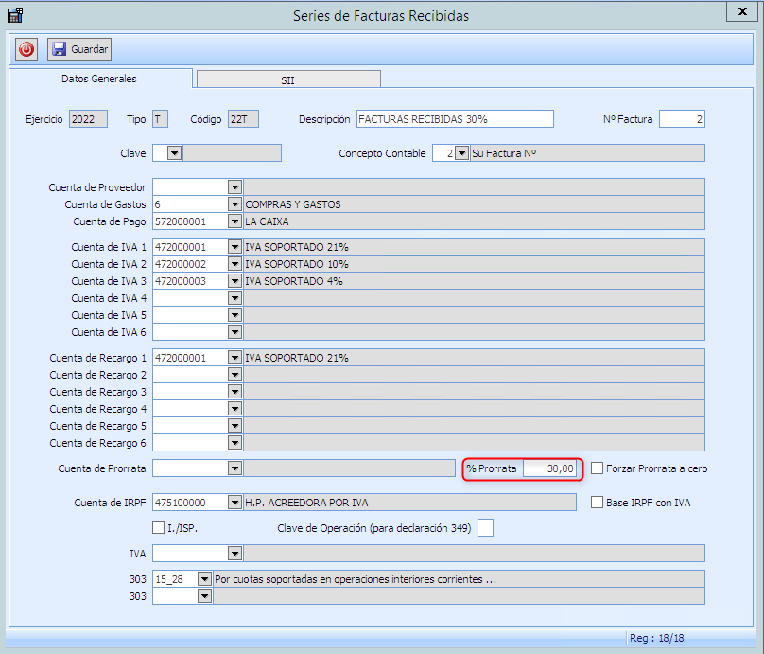This screenshot has height=654, width=764.
Task: Open the Clave dropdown
Action: coord(175,153)
